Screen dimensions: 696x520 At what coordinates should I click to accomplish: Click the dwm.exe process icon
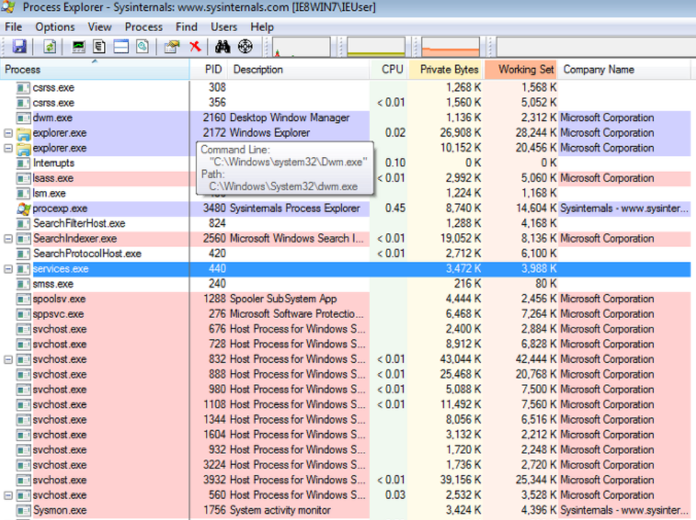pos(24,118)
